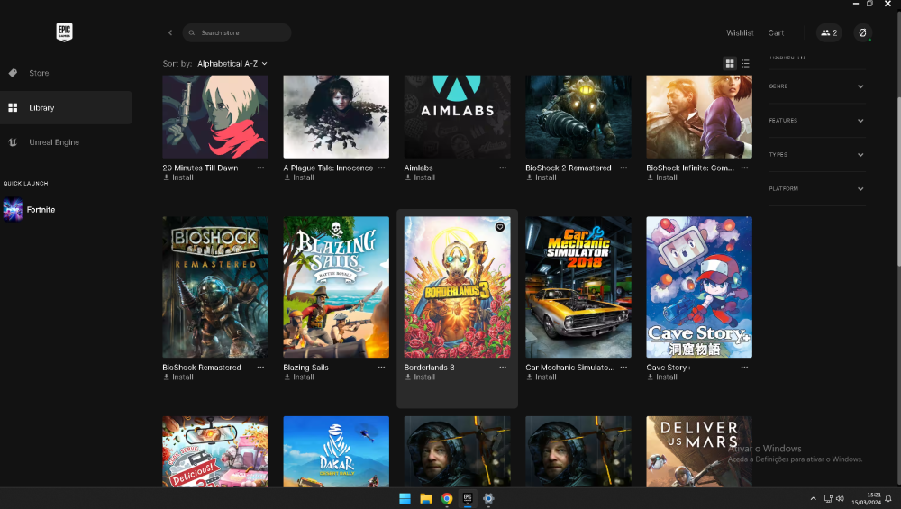
Task: Switch to grid view icon
Action: pos(730,64)
